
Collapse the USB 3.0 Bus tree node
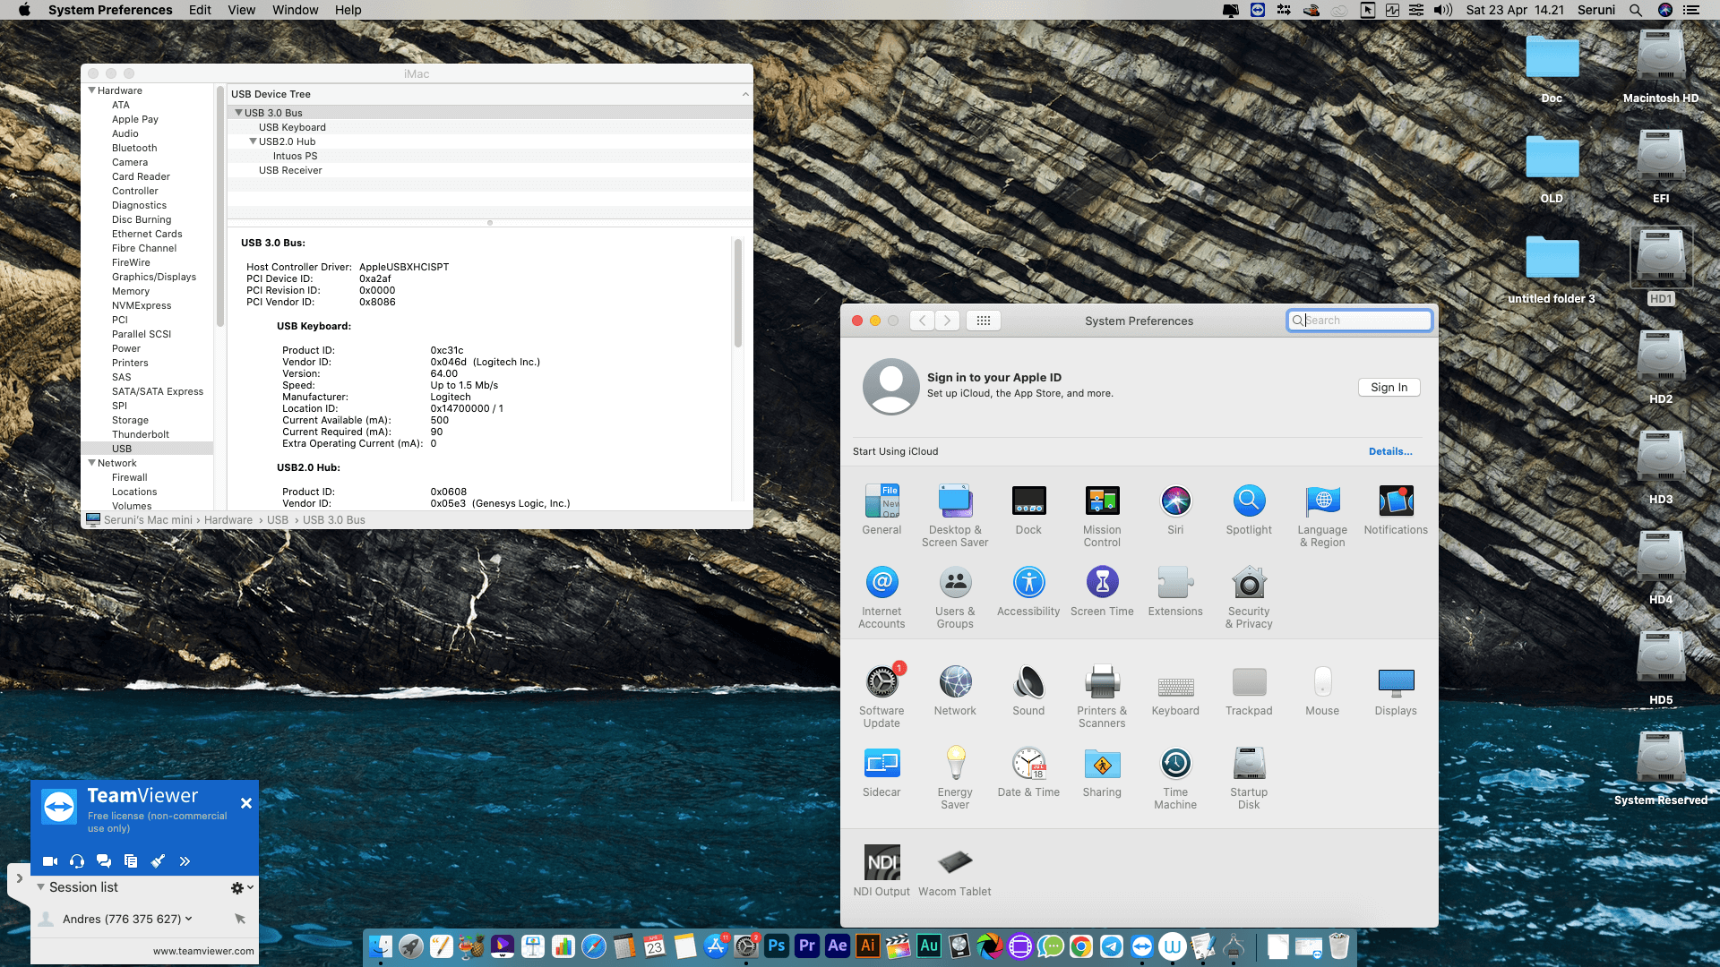(x=238, y=113)
